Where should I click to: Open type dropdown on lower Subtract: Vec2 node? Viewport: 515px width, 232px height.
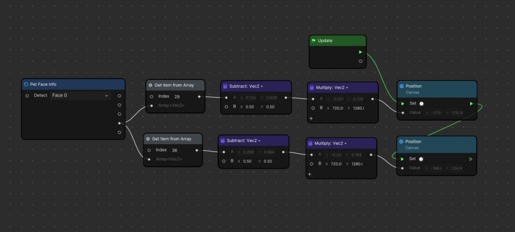pyautogui.click(x=260, y=141)
